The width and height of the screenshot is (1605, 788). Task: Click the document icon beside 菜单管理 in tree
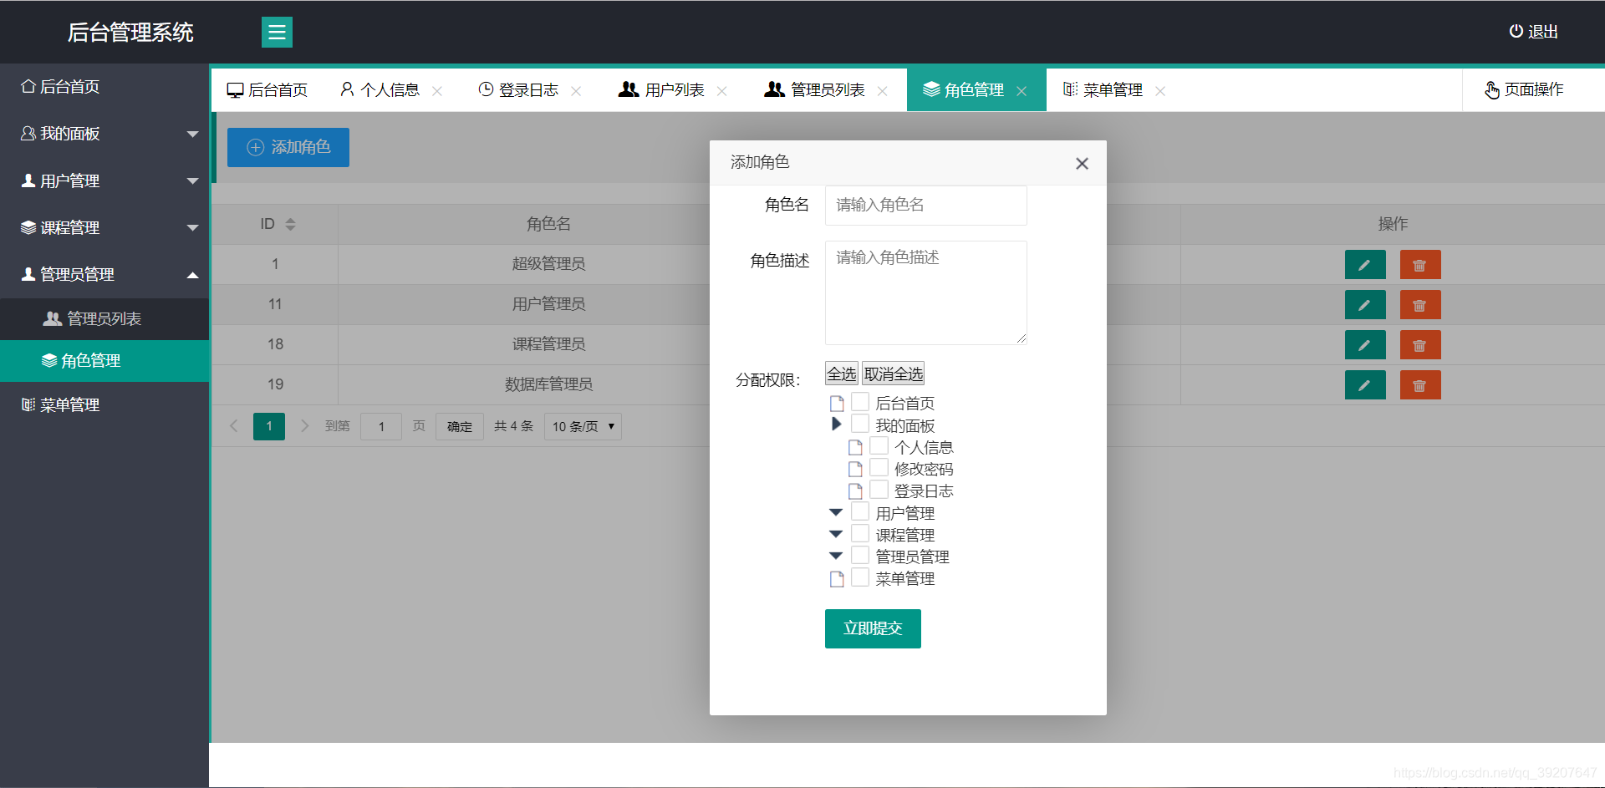[837, 579]
